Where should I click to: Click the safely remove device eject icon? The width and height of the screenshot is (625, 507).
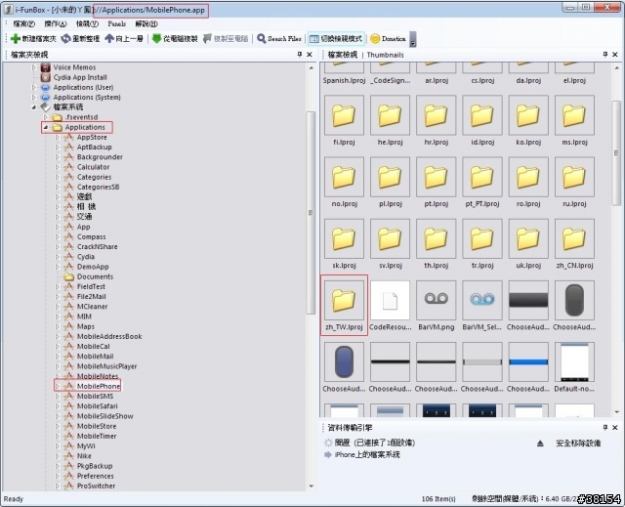tap(540, 444)
